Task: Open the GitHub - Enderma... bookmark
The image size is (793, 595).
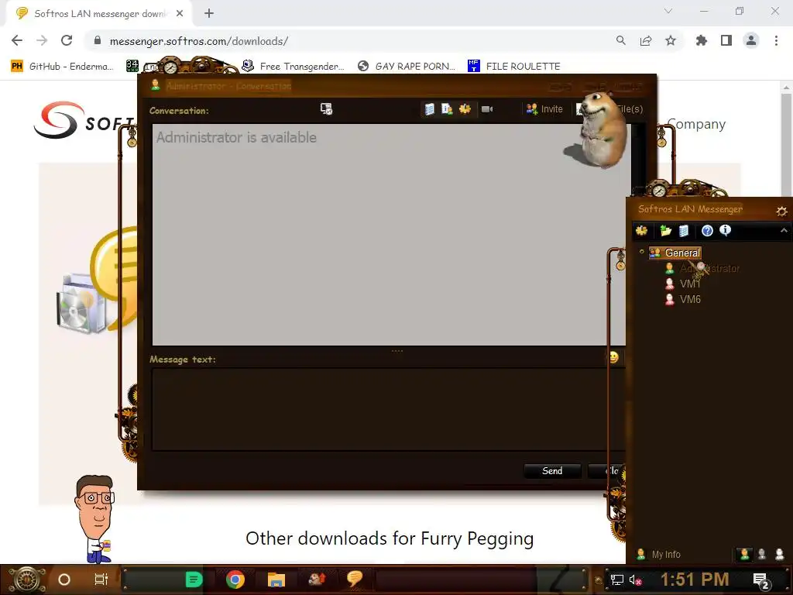Action: [62, 67]
